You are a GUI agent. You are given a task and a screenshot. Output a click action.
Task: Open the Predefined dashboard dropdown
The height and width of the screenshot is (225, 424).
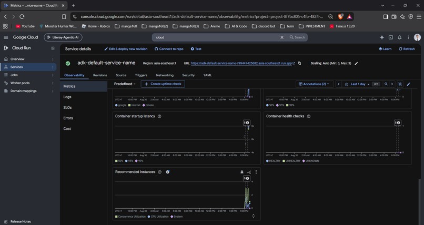pos(125,84)
